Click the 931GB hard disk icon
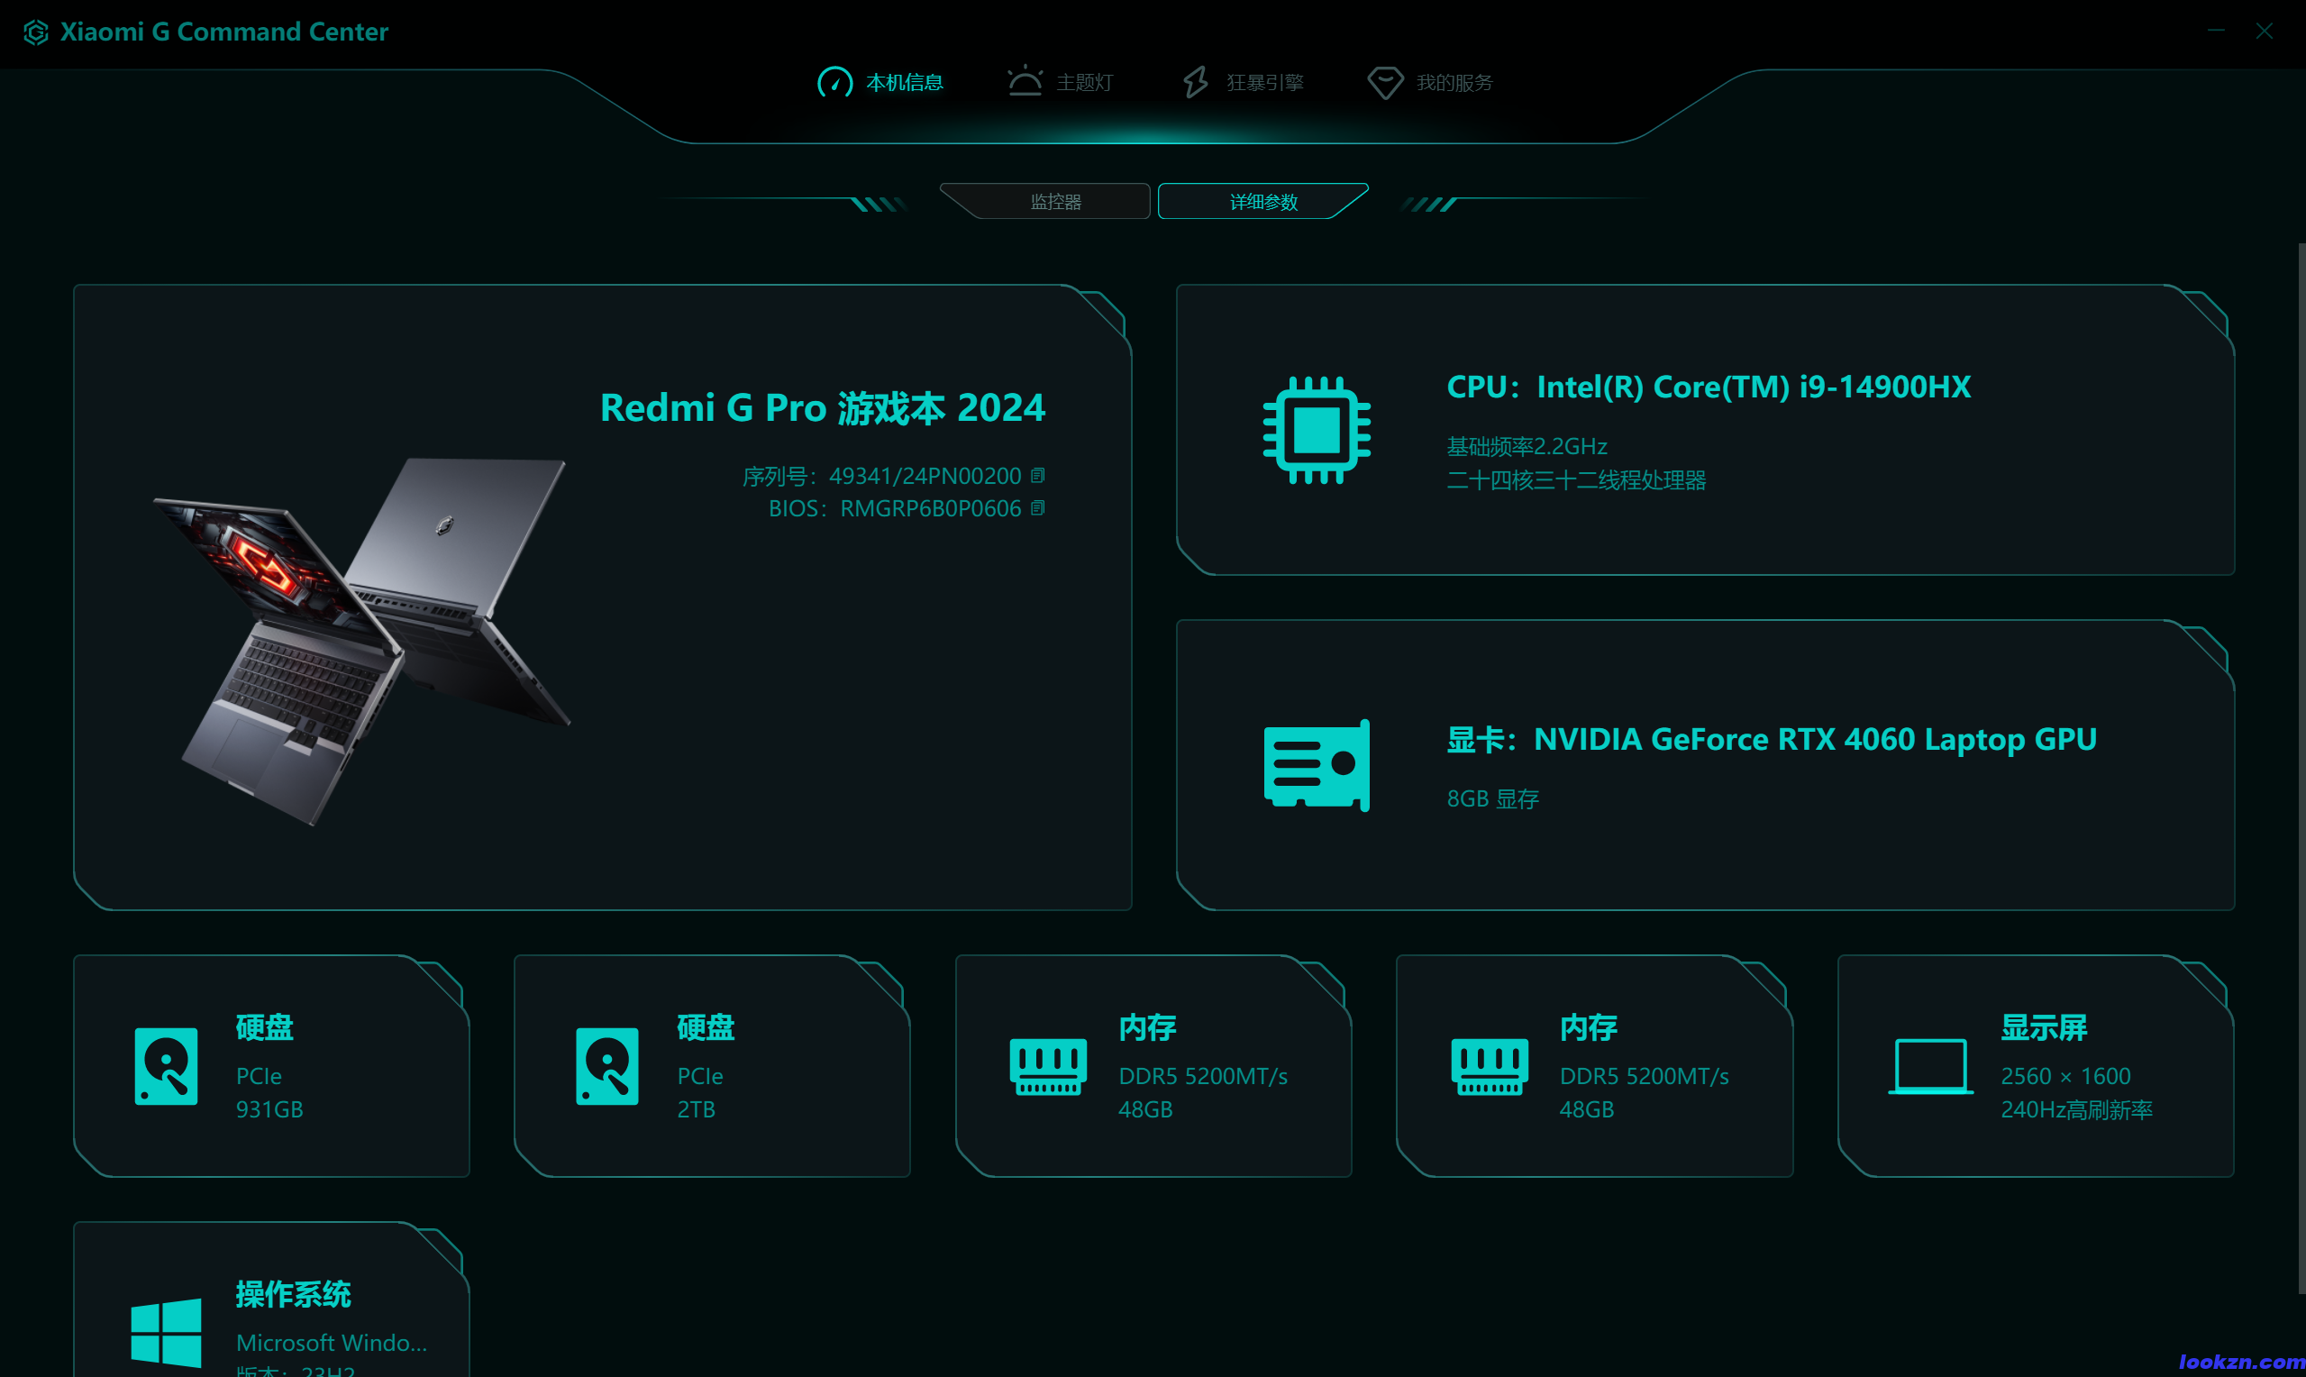The height and width of the screenshot is (1377, 2306). (x=166, y=1065)
